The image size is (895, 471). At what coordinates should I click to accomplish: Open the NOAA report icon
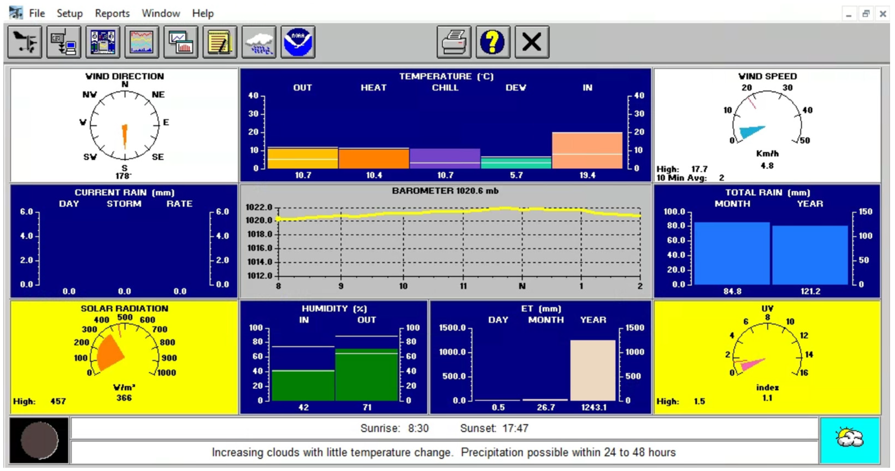pyautogui.click(x=298, y=42)
